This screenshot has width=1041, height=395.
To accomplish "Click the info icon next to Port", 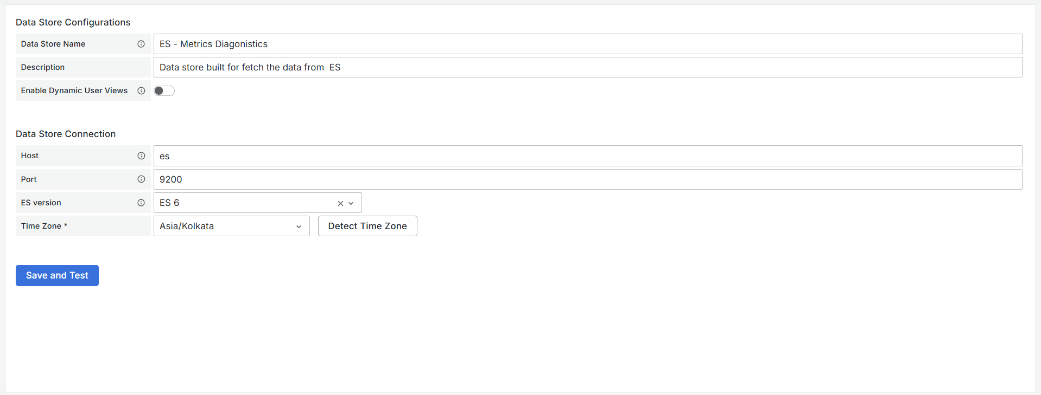I will [141, 179].
